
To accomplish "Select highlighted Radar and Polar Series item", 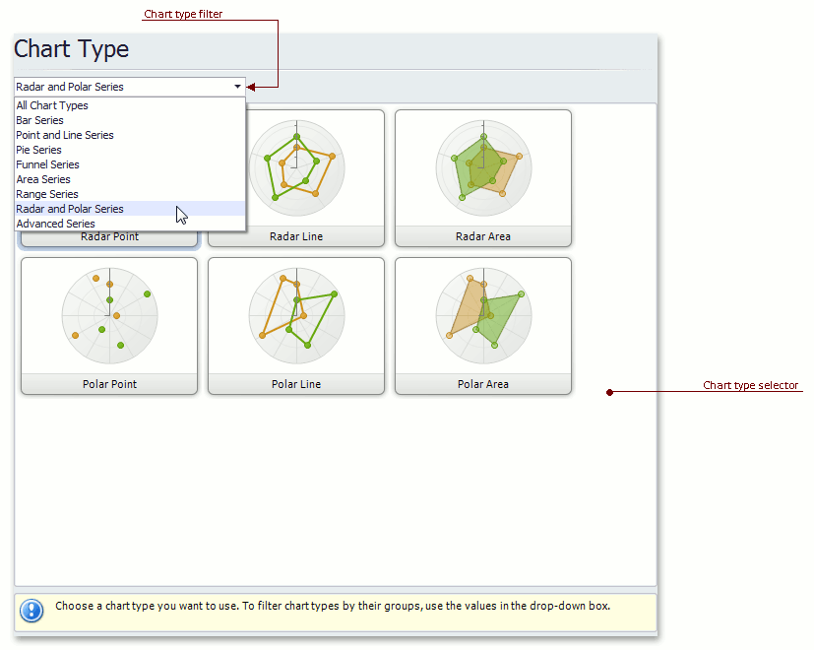I will (x=70, y=209).
